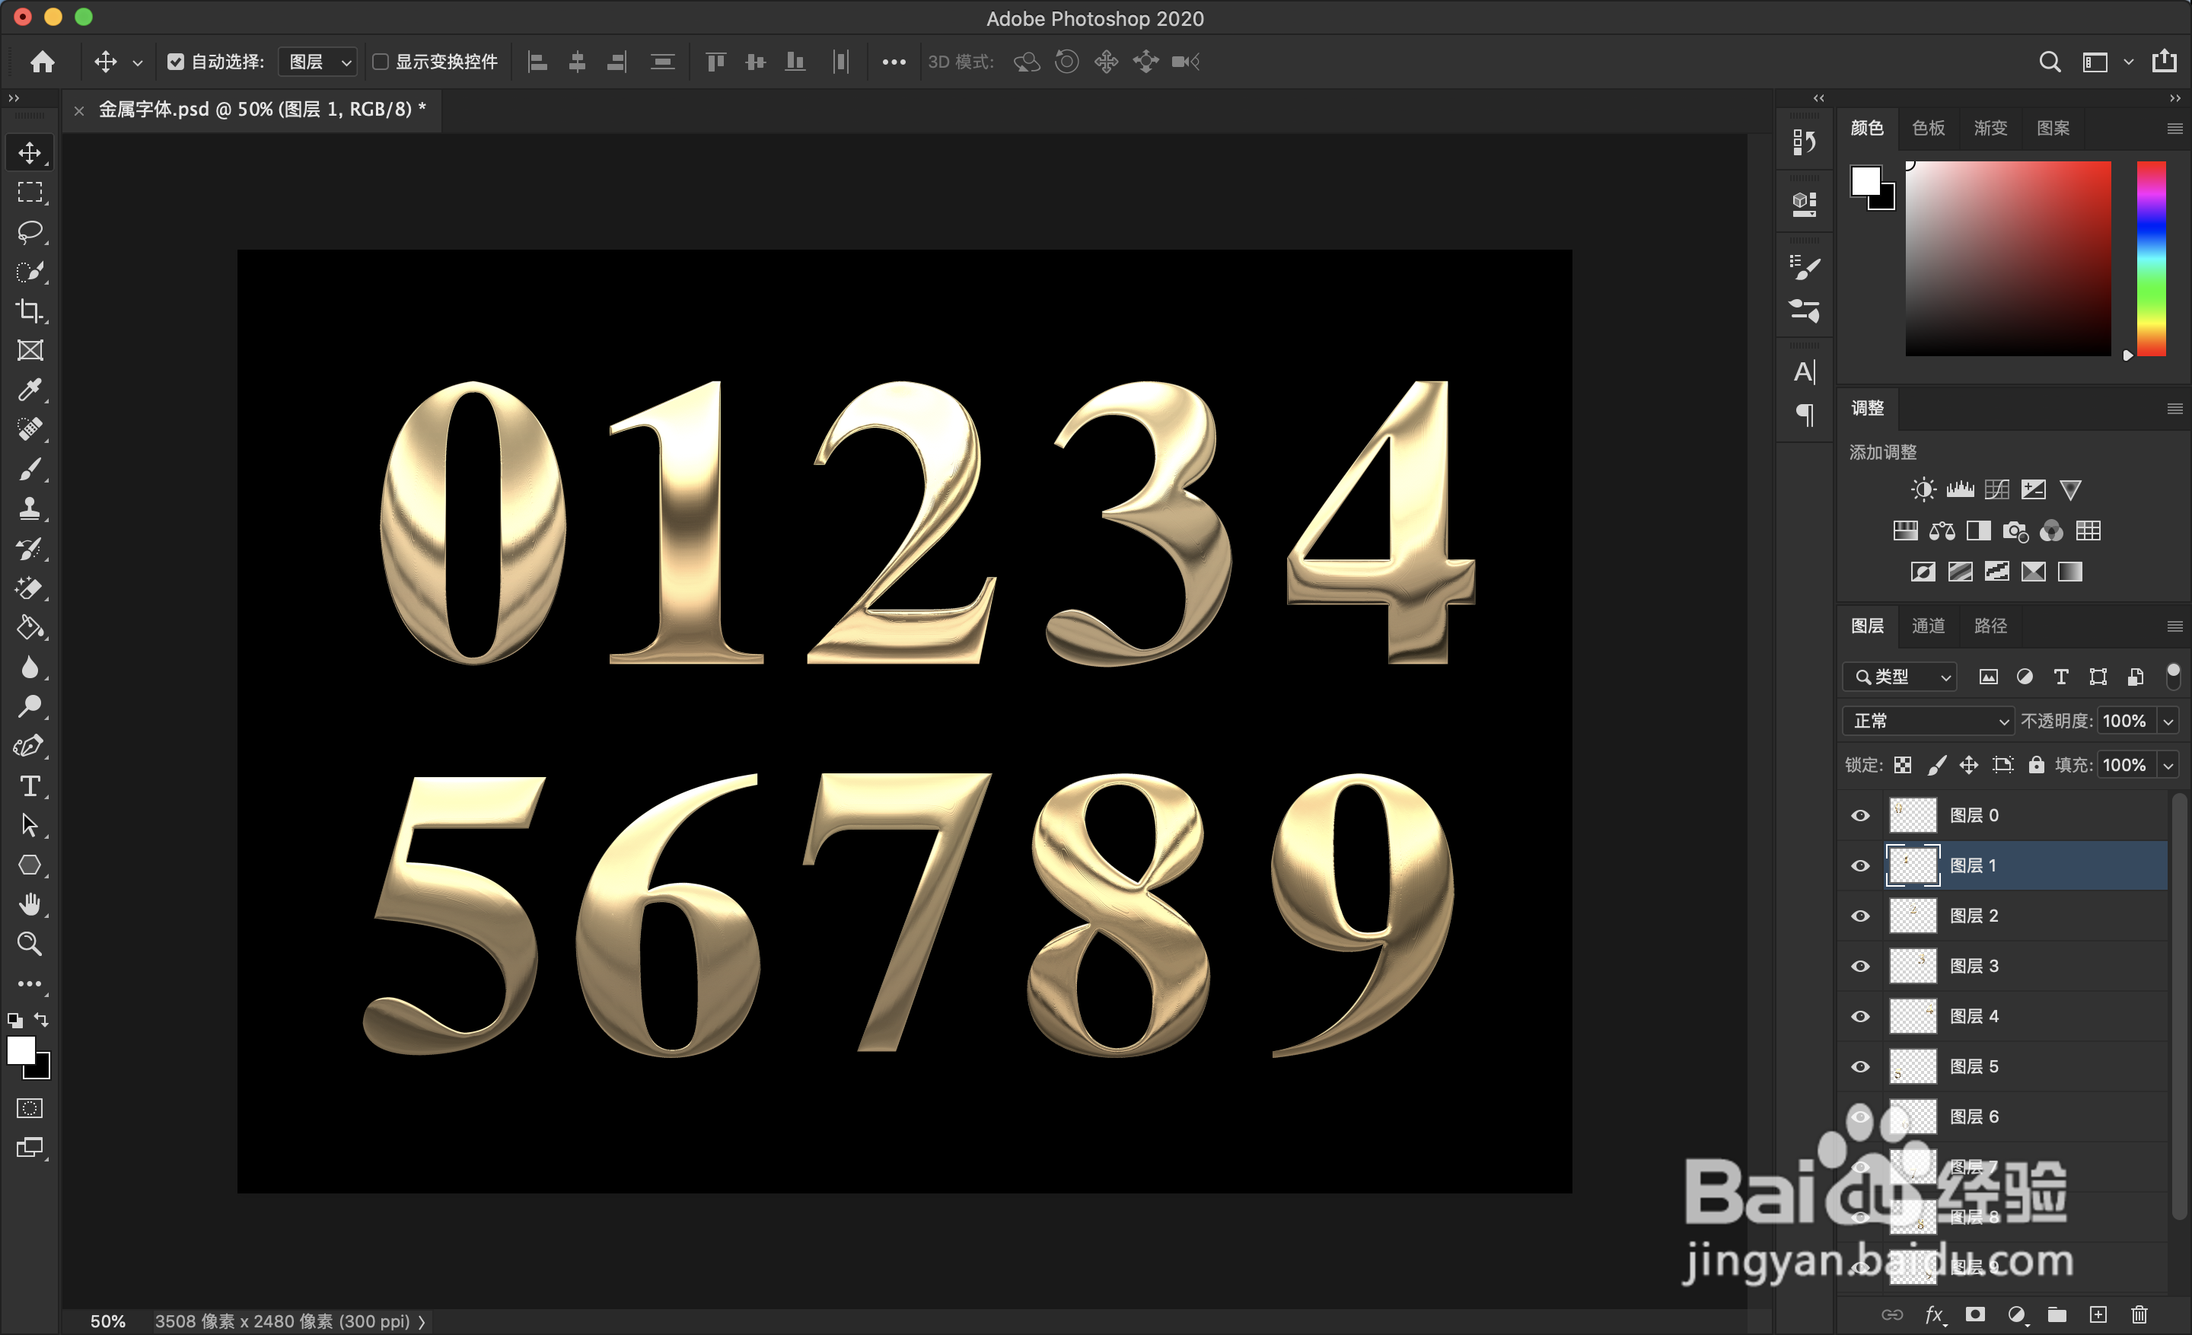Viewport: 2192px width, 1335px height.
Task: Pick the Eyedropper tool
Action: (x=30, y=390)
